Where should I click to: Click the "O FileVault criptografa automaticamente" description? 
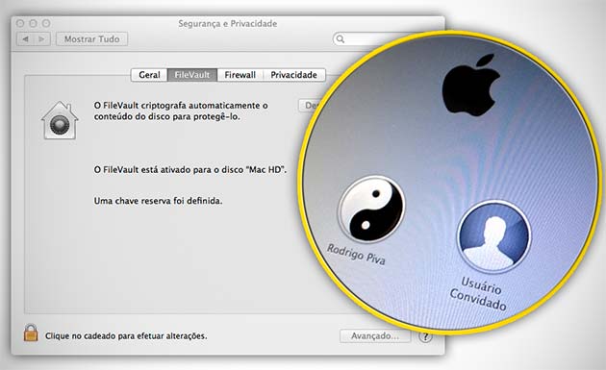[181, 111]
